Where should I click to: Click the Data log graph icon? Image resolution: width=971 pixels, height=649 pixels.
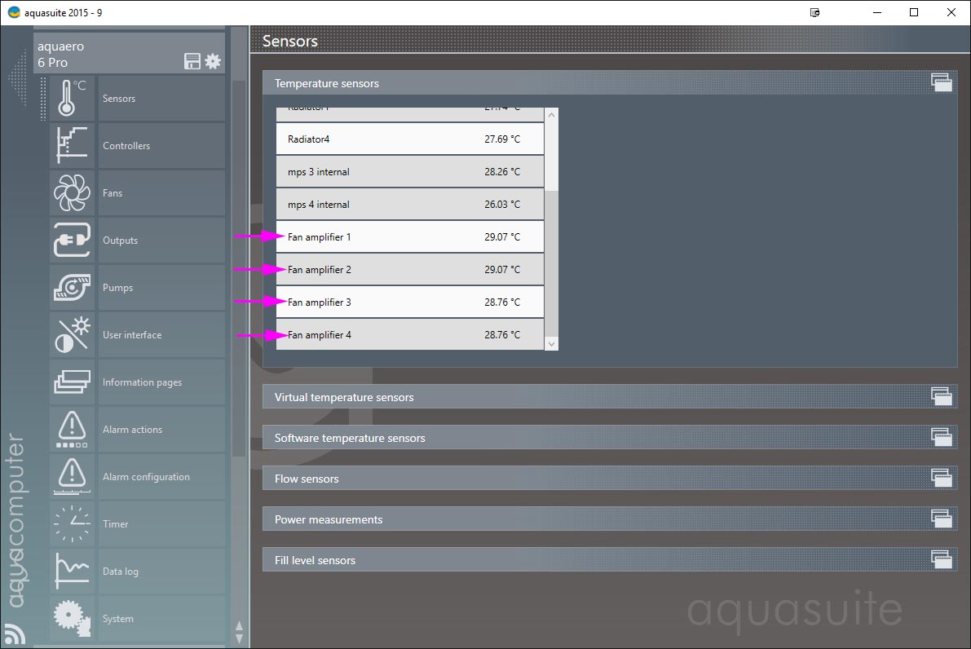click(x=72, y=572)
